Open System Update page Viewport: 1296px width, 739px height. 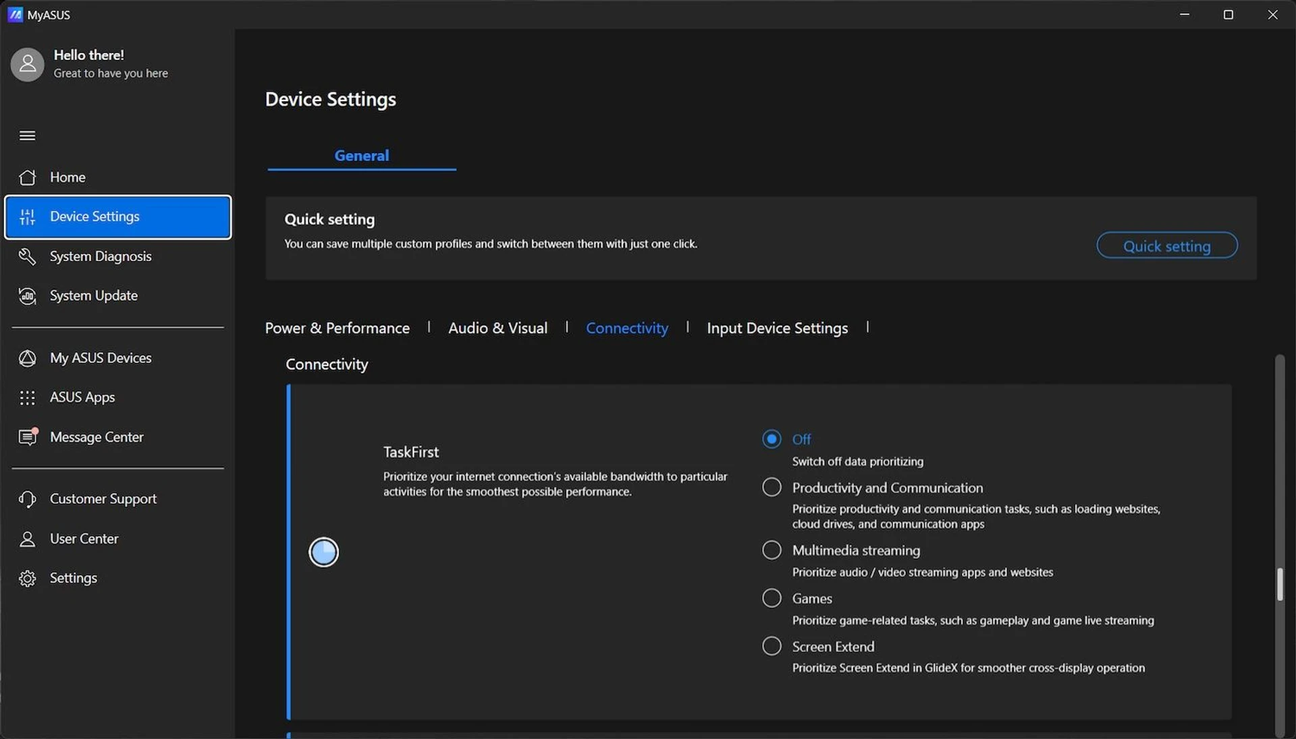coord(117,295)
